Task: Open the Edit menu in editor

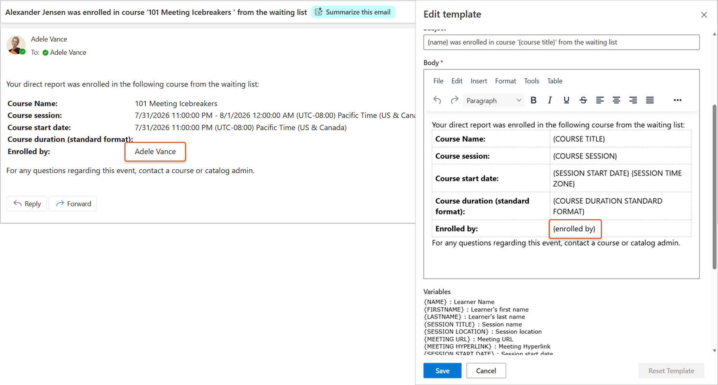Action: (457, 81)
